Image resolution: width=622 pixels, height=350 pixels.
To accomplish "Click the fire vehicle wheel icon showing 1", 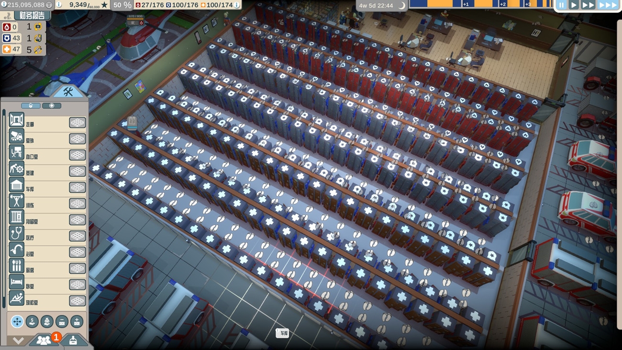I will pyautogui.click(x=38, y=27).
